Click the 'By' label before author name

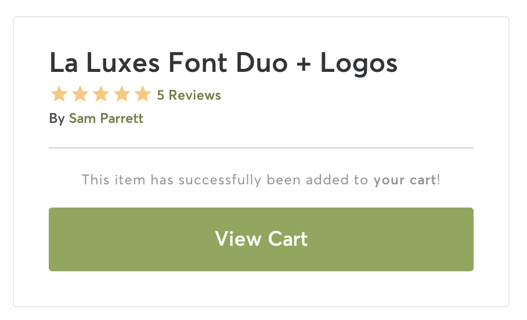pyautogui.click(x=57, y=119)
